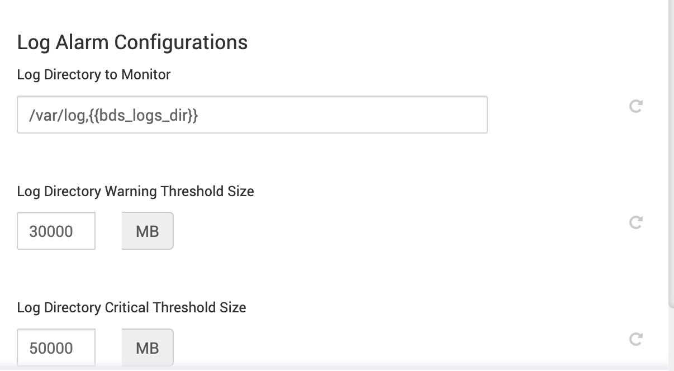Image resolution: width=674 pixels, height=371 pixels.
Task: Click the word Monitor in the directory label
Action: pos(146,74)
